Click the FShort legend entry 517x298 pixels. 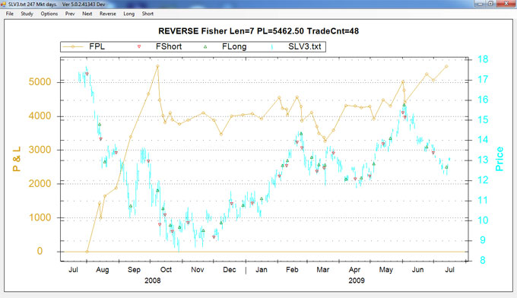[169, 46]
